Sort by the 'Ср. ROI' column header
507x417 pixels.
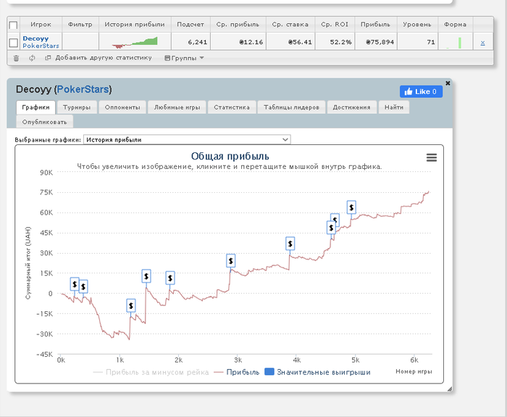click(x=335, y=24)
